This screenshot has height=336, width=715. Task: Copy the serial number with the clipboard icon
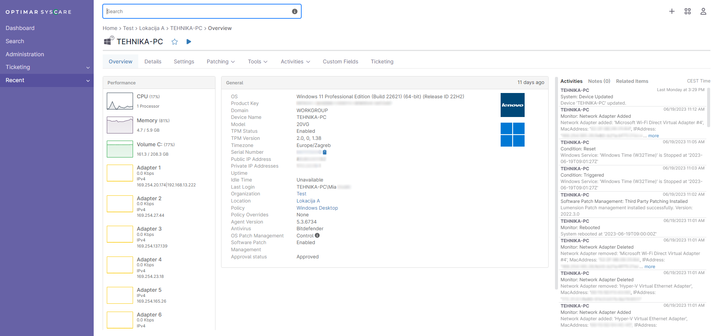(x=325, y=152)
